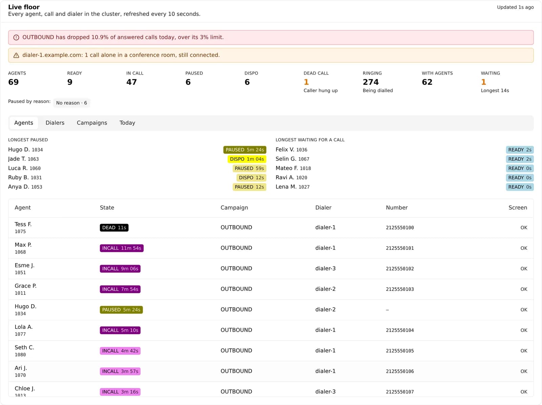Viewport: 542px width, 405px height.
Task: Open the Dialers tab
Action: 55,123
